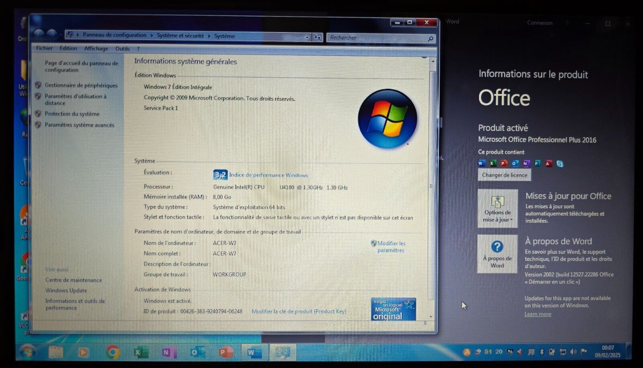Open address bar history dropdown arrow
Image resolution: width=643 pixels, height=368 pixels.
point(307,37)
